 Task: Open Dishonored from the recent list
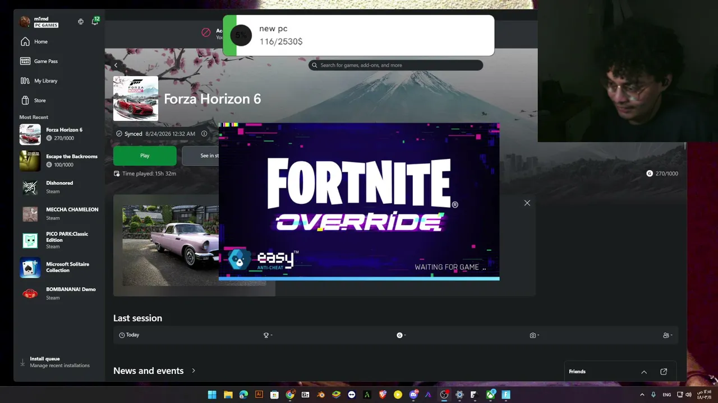pos(59,187)
